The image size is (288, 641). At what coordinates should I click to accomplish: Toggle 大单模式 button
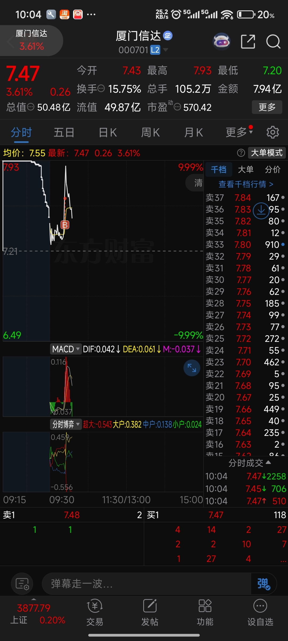pyautogui.click(x=267, y=153)
